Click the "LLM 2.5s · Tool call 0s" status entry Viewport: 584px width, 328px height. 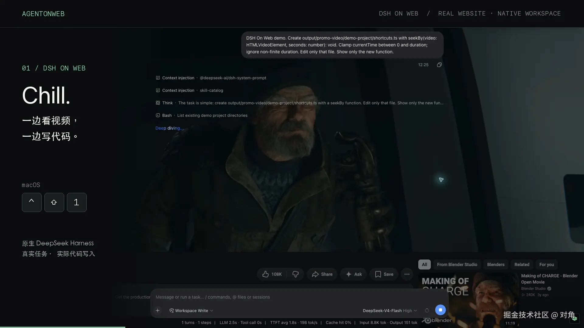coord(241,323)
